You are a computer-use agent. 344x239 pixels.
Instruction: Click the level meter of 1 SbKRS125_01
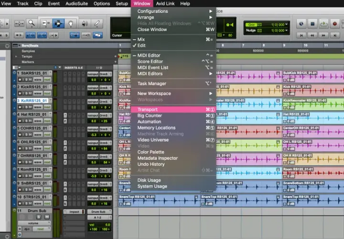tap(55, 76)
